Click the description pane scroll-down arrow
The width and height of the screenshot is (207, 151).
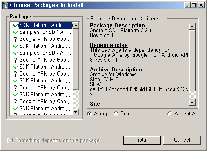click(192, 102)
